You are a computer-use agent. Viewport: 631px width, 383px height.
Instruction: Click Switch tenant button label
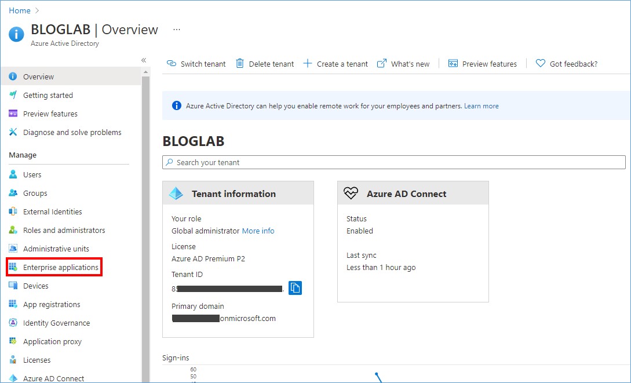[x=203, y=64]
